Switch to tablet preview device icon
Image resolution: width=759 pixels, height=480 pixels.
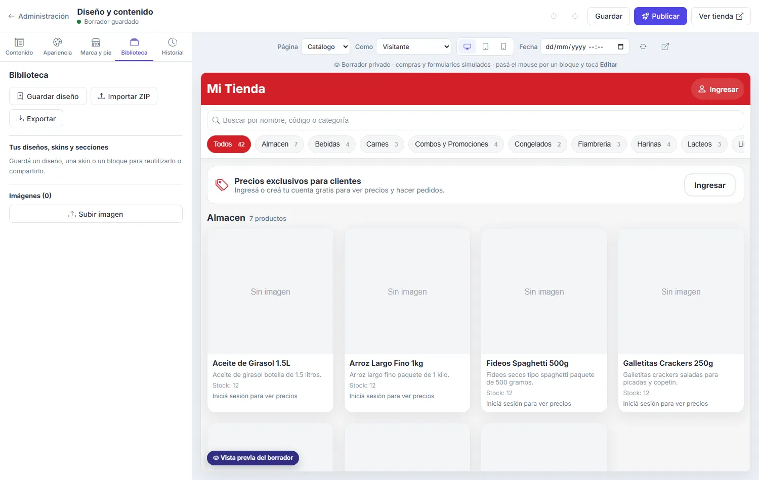pyautogui.click(x=485, y=46)
